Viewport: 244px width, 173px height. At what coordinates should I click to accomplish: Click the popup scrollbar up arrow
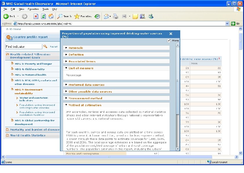click(178, 45)
